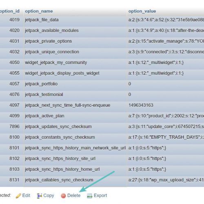The height and width of the screenshot is (204, 204).
Task: Open the Edit link for selected rows
Action: click(x=26, y=195)
